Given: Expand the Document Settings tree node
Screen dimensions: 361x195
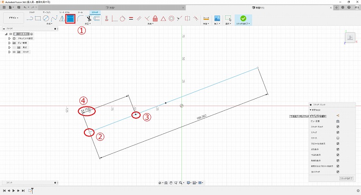Looking at the screenshot, I should 9,38.
